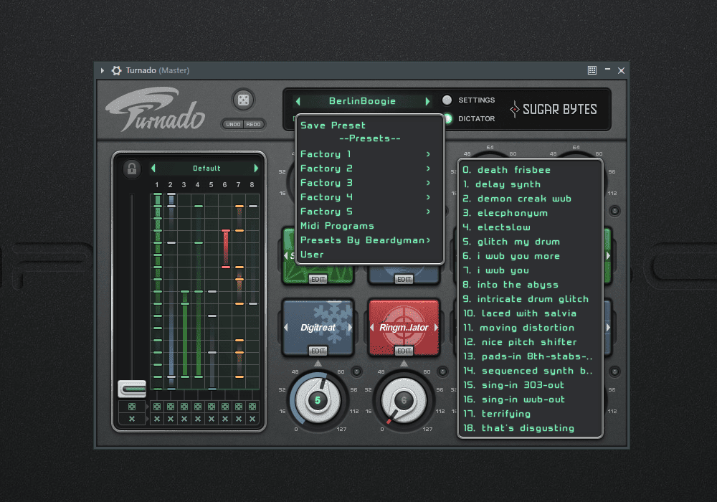The width and height of the screenshot is (717, 502).
Task: Go to the preset before BerlinBoogie
Action: pyautogui.click(x=298, y=101)
